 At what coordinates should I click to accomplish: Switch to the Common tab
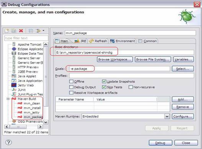[148, 41]
